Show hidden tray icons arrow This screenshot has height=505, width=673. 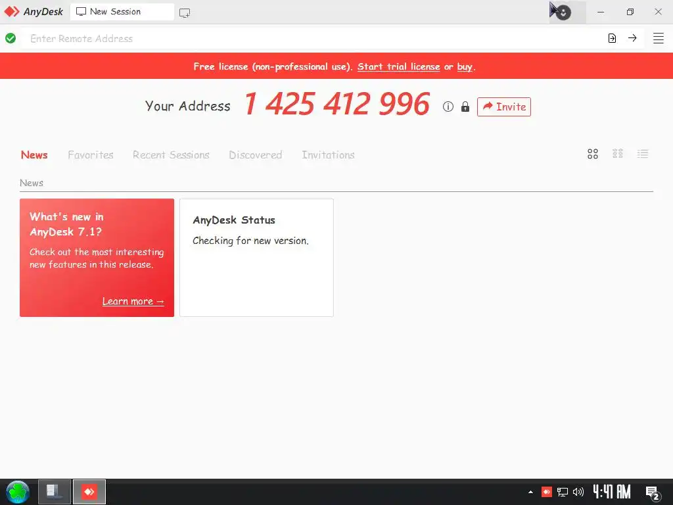click(530, 492)
